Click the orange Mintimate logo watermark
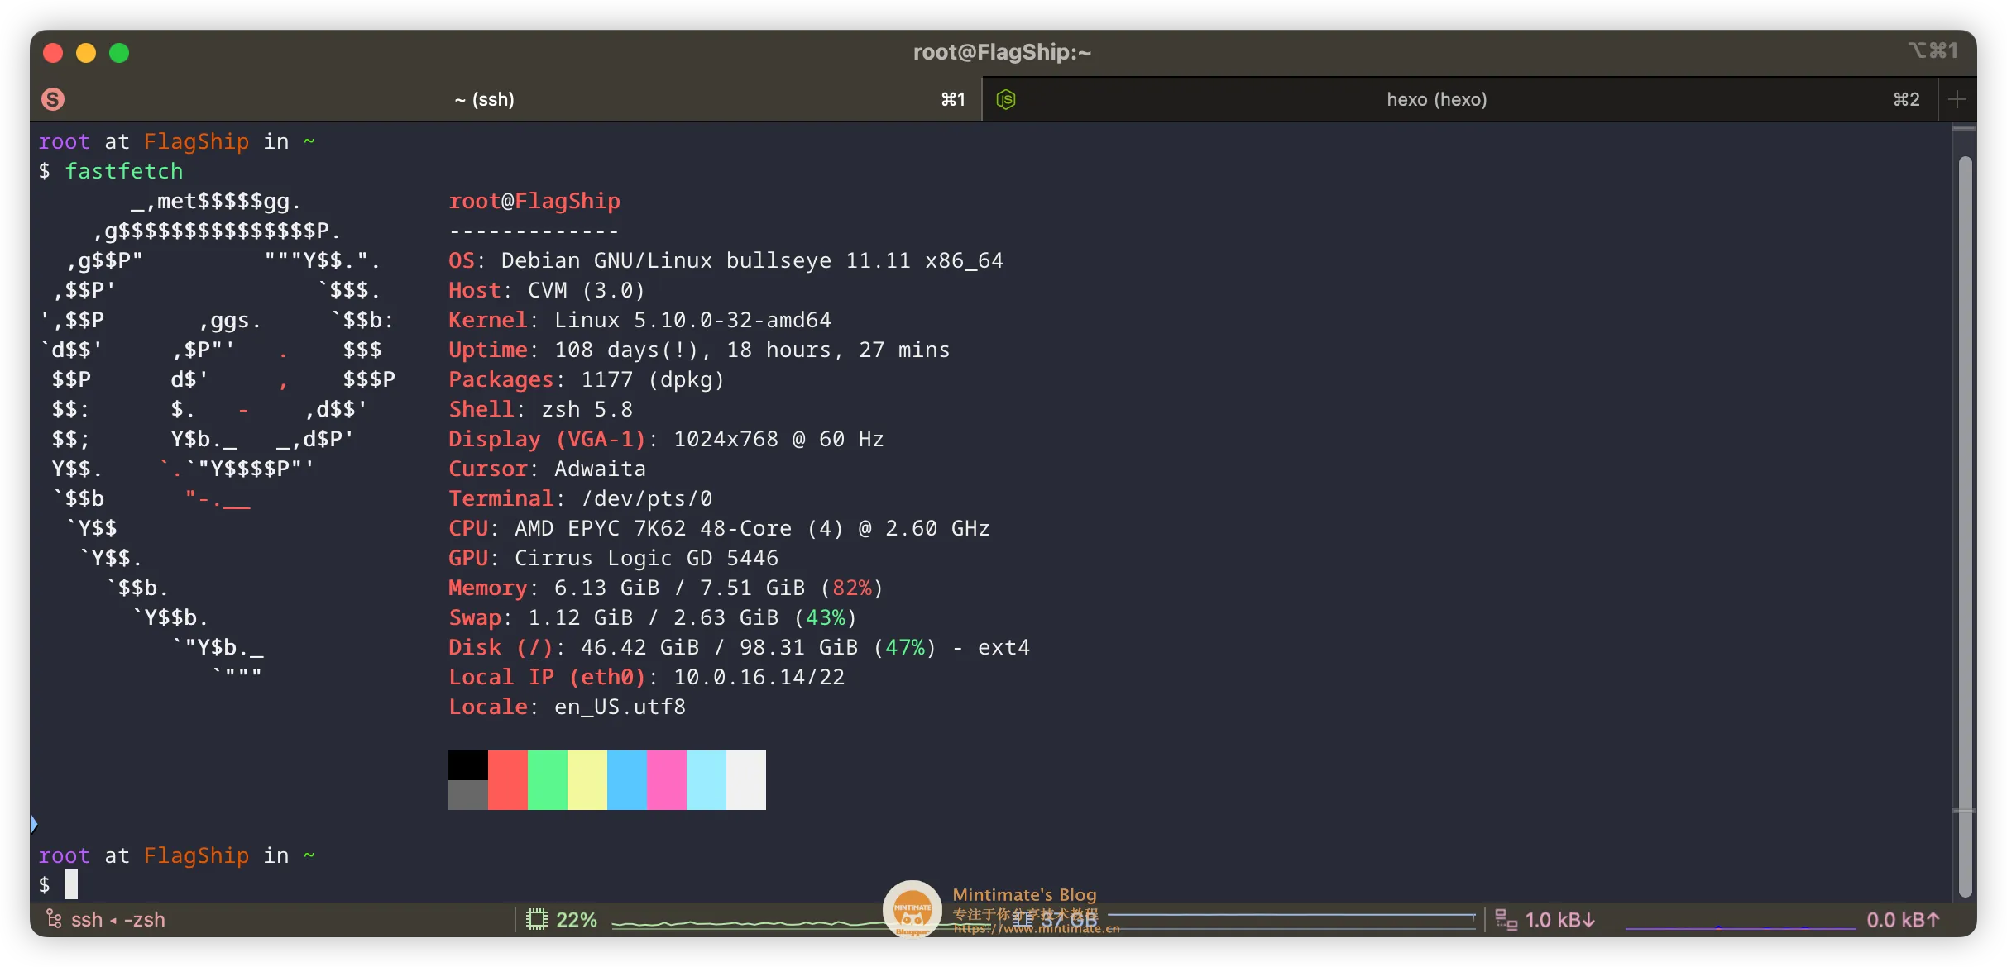This screenshot has width=2007, height=967. 912,909
